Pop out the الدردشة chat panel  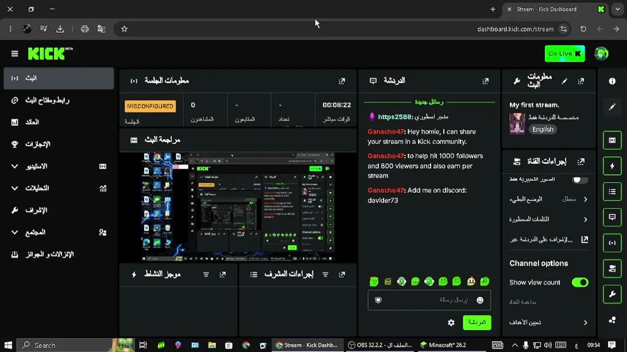485,81
